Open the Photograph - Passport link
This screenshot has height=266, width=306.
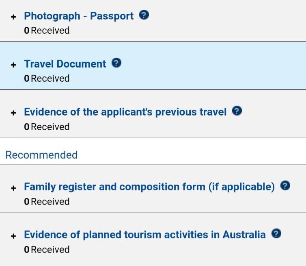pyautogui.click(x=79, y=16)
